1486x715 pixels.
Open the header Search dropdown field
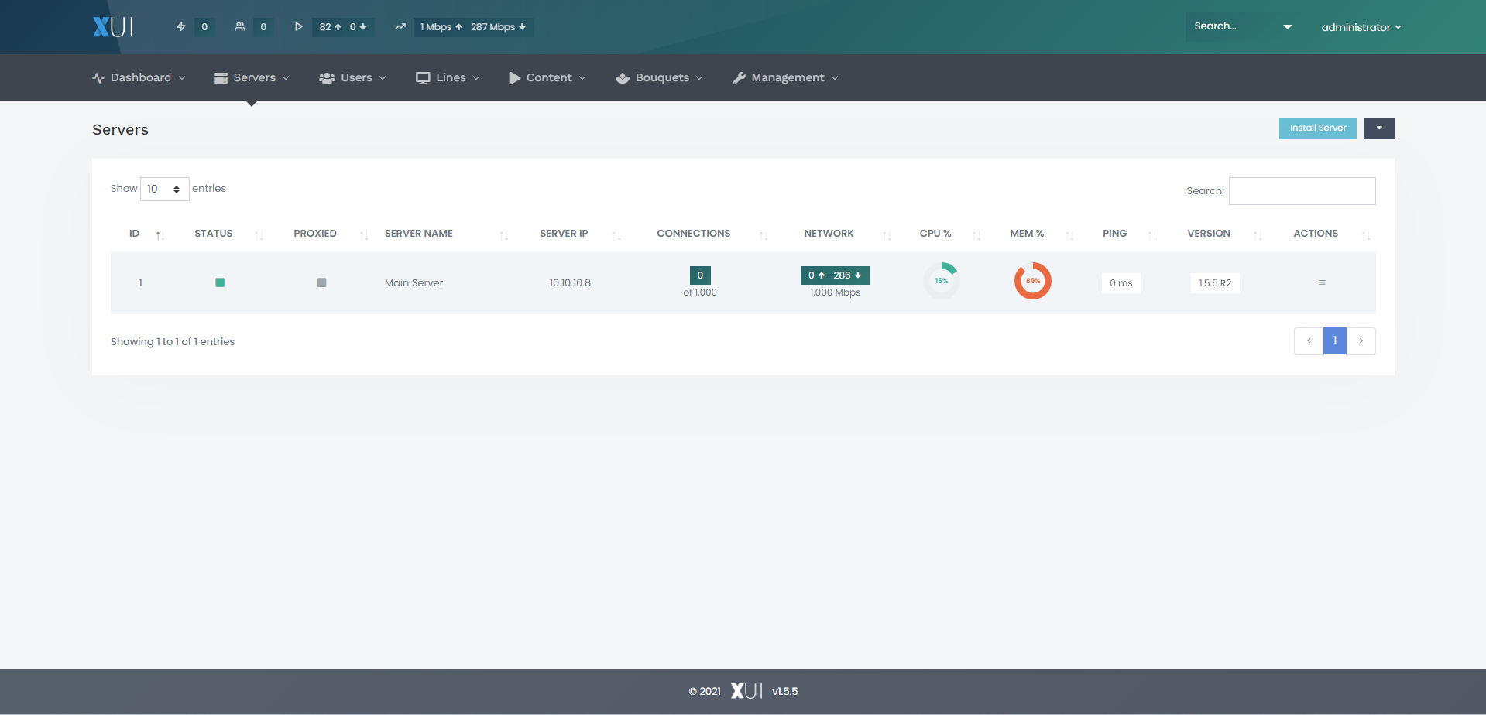[1244, 26]
